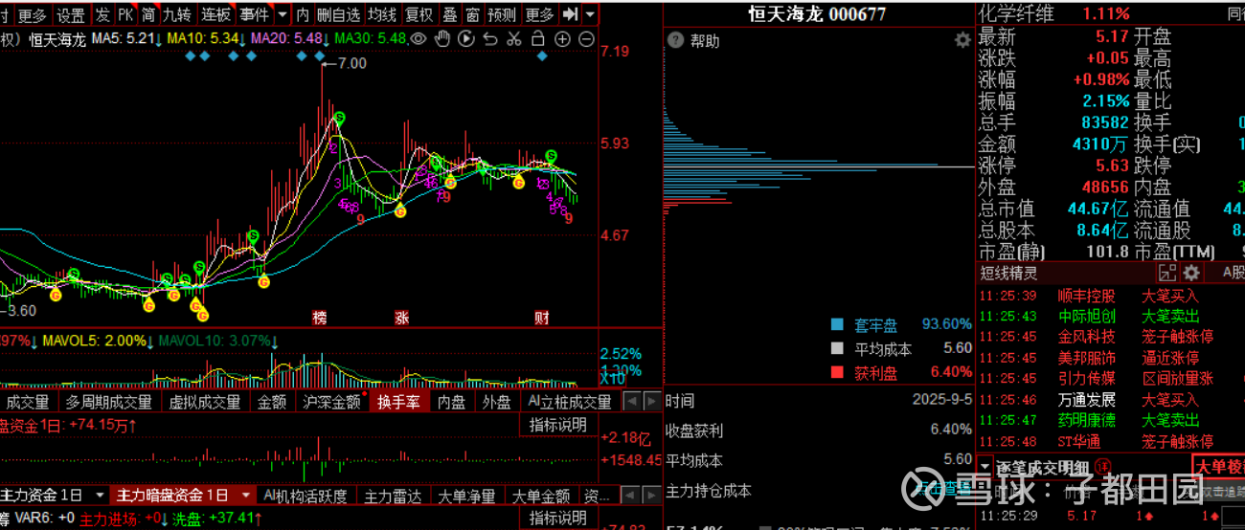Open 逐笔成交明细 dropdown arrow

click(x=986, y=467)
